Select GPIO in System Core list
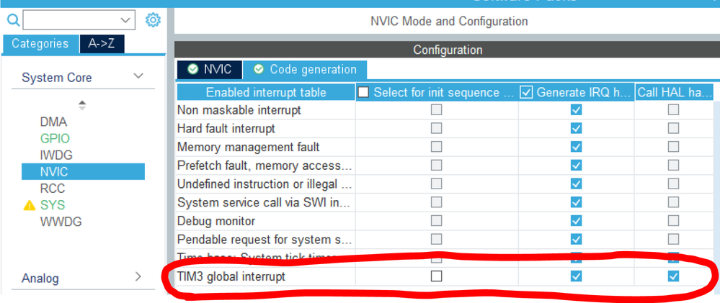Screen dimensions: 720x303 point(55,138)
